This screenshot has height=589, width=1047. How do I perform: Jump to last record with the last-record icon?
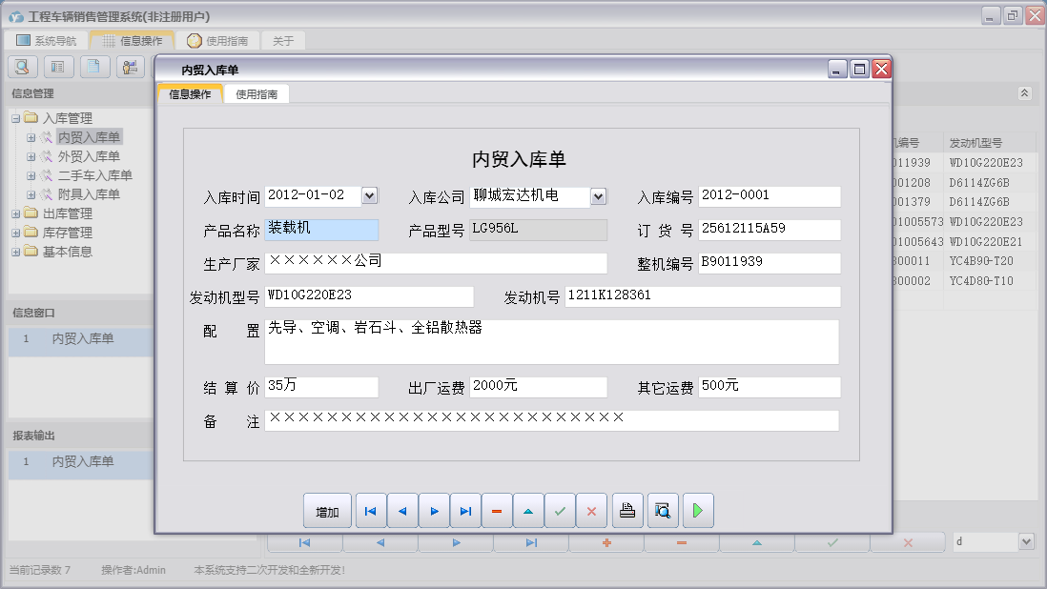pyautogui.click(x=466, y=510)
